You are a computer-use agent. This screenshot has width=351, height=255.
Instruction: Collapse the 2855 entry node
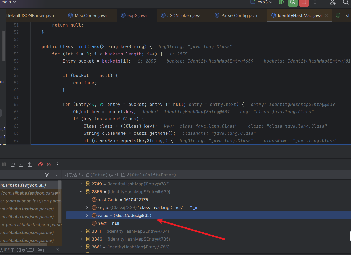[81, 192]
